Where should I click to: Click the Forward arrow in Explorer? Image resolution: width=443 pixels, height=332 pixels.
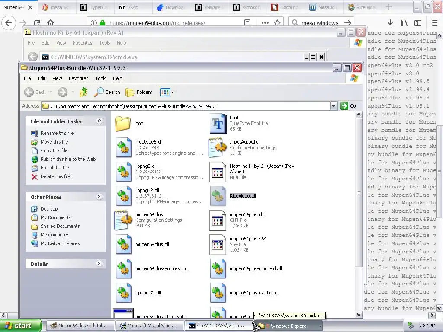63,92
